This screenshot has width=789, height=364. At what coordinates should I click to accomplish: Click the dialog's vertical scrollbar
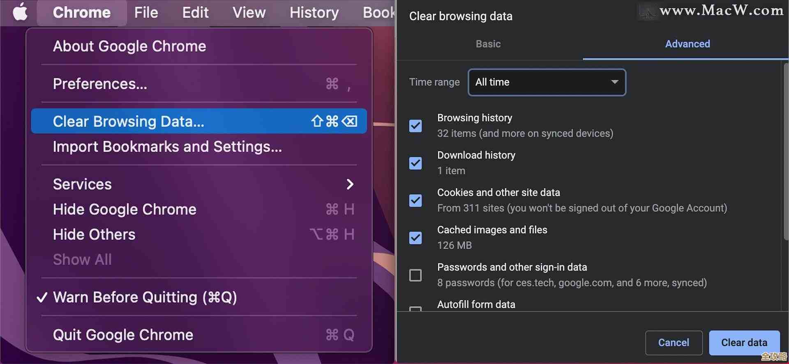click(786, 152)
